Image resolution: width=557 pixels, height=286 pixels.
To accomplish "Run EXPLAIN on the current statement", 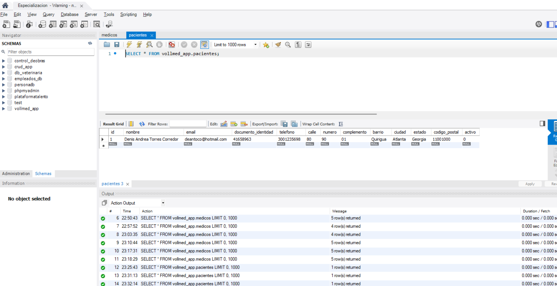I will pyautogui.click(x=149, y=45).
